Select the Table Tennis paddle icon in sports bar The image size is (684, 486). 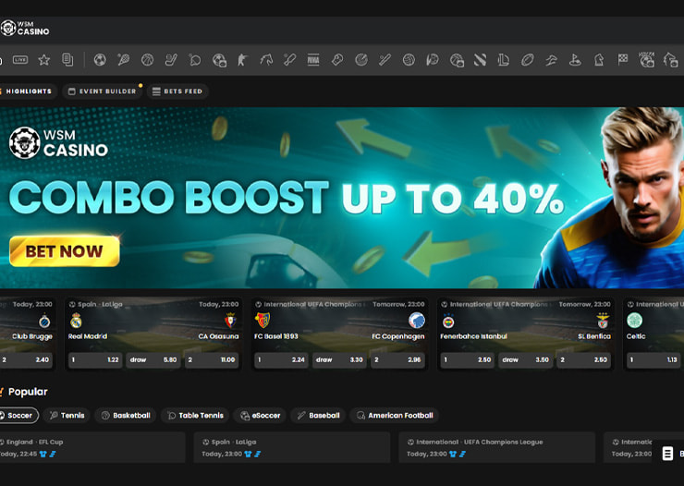[x=195, y=60]
